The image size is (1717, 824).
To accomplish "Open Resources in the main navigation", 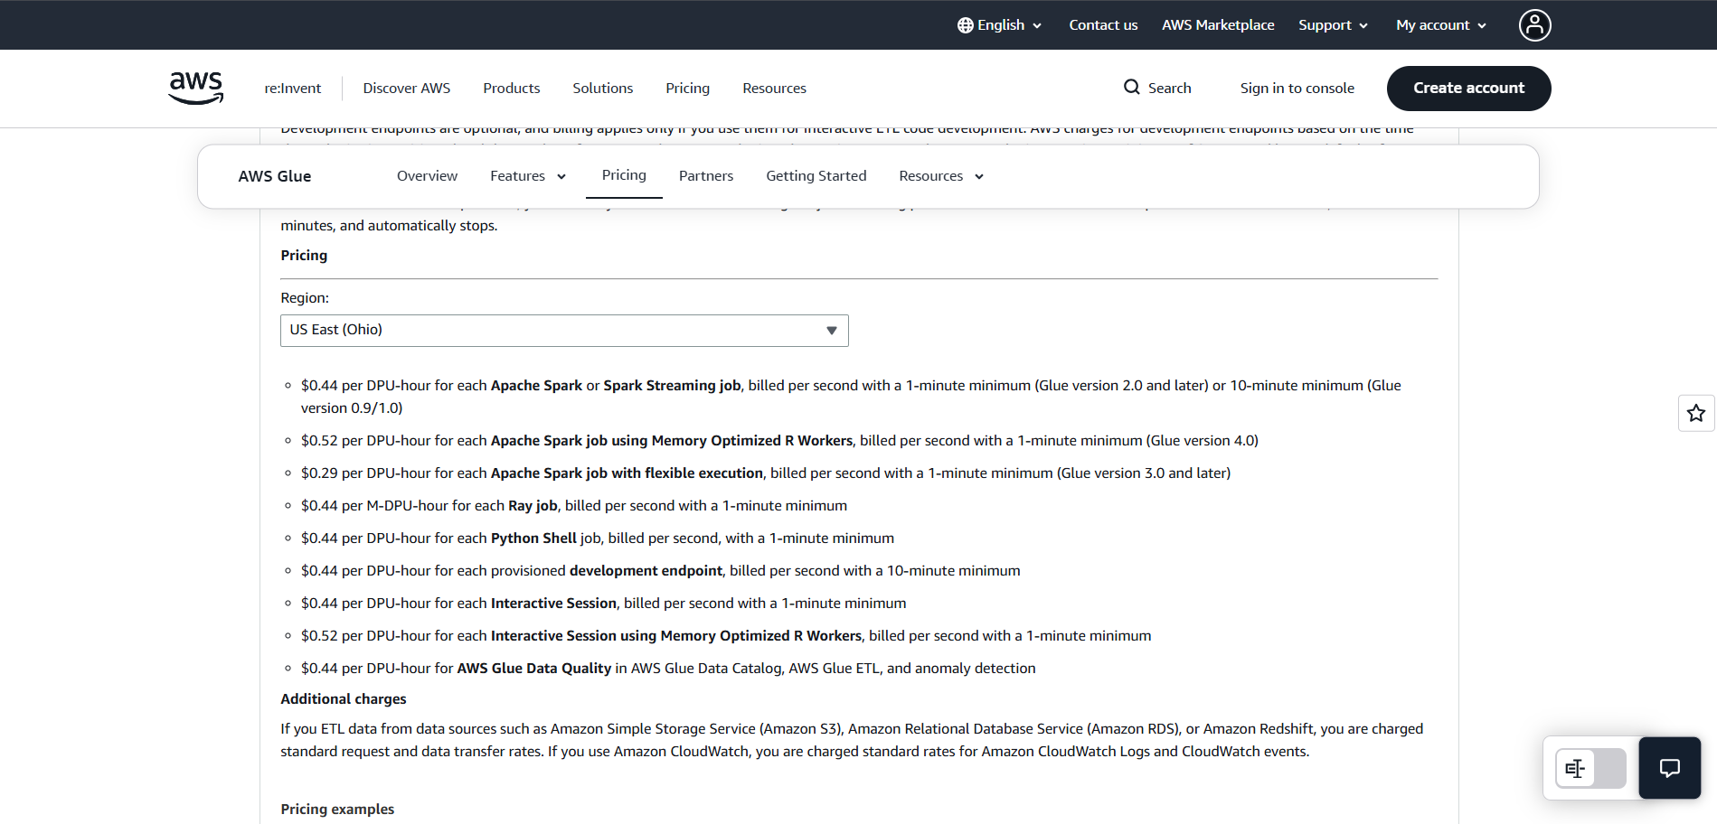I will pos(775,89).
